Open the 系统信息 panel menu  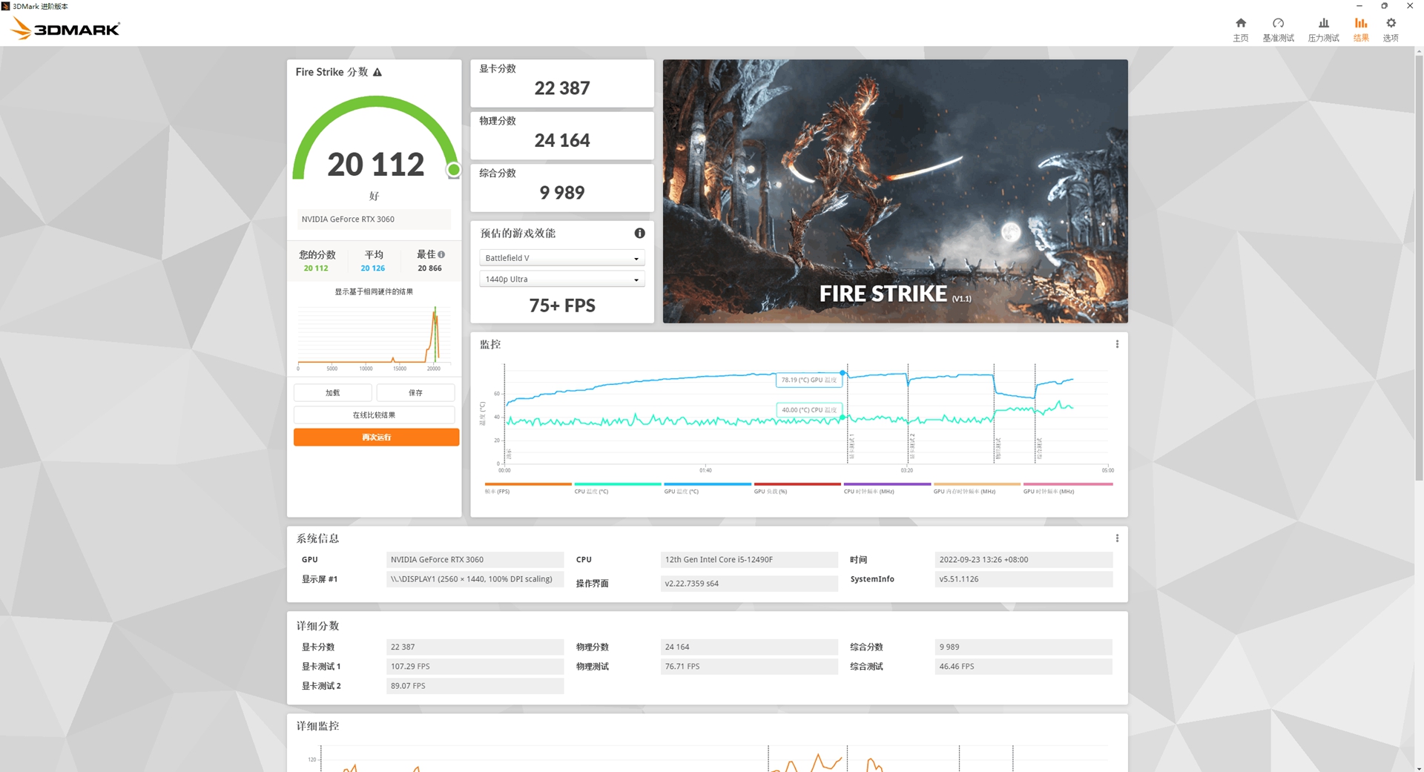click(1117, 538)
